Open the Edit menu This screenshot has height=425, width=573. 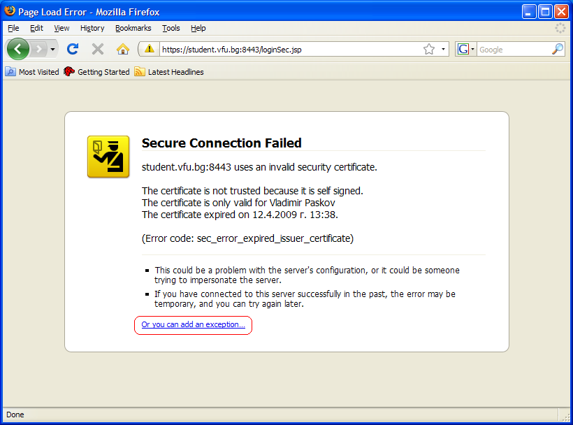[36, 28]
